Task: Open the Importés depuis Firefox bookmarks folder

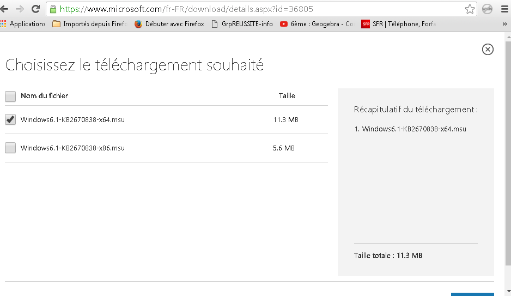Action: pos(89,24)
